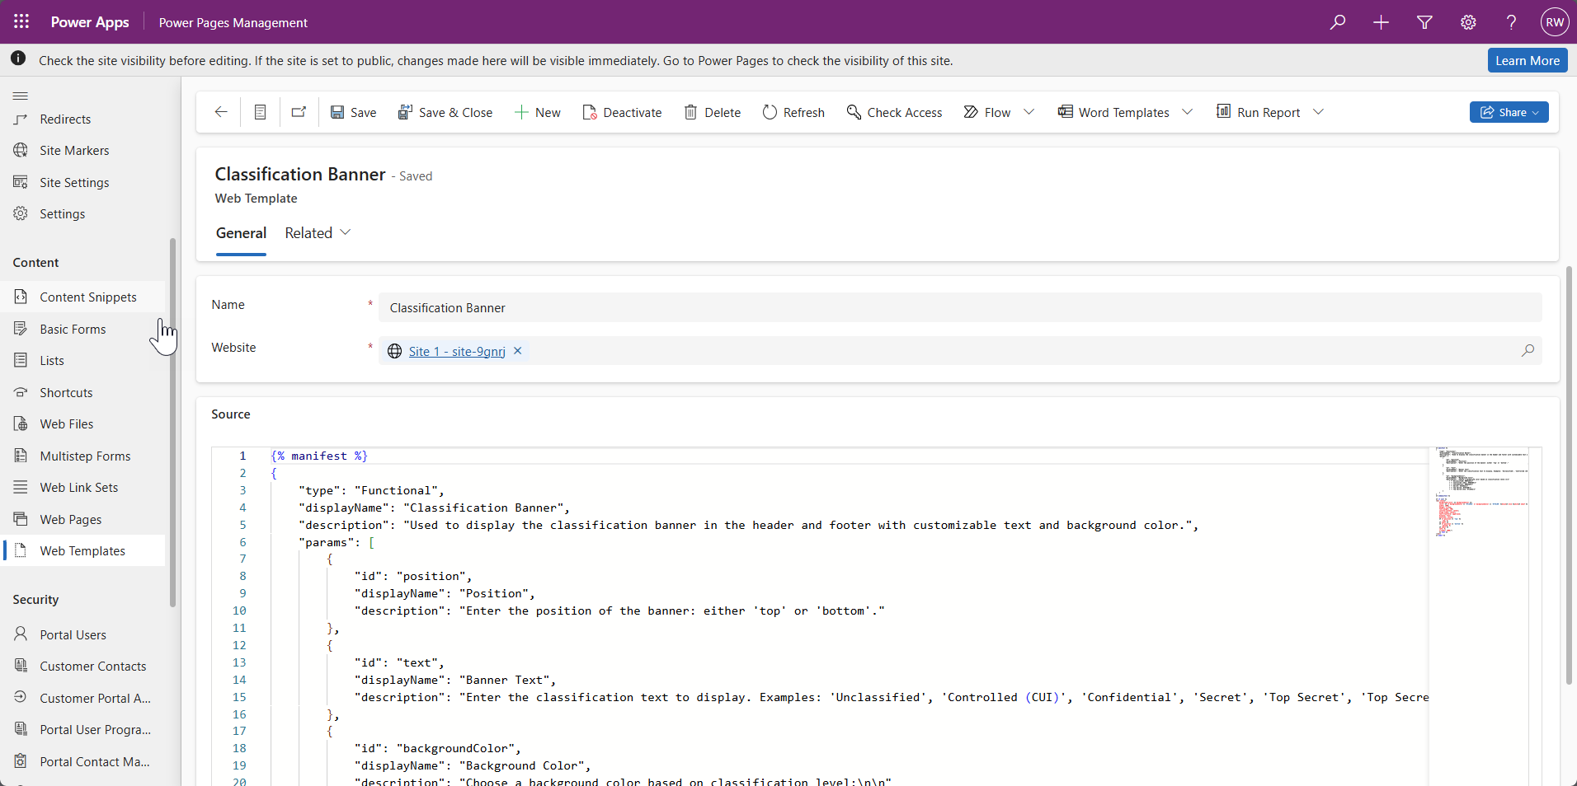The width and height of the screenshot is (1577, 786).
Task: Open the Share dropdown button
Action: [1509, 112]
